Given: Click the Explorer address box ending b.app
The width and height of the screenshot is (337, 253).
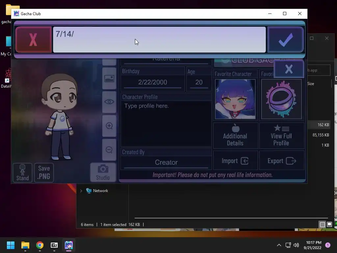Looking at the screenshot, I should tap(319, 70).
